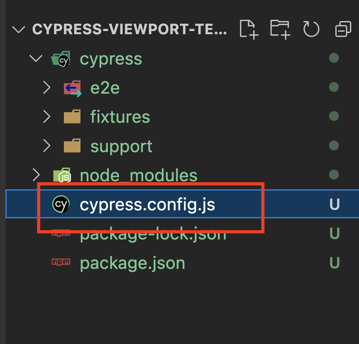Collapse the CYPRESS-VIEWPORT-TE section
Screen dimensions: 359x344
19,29
